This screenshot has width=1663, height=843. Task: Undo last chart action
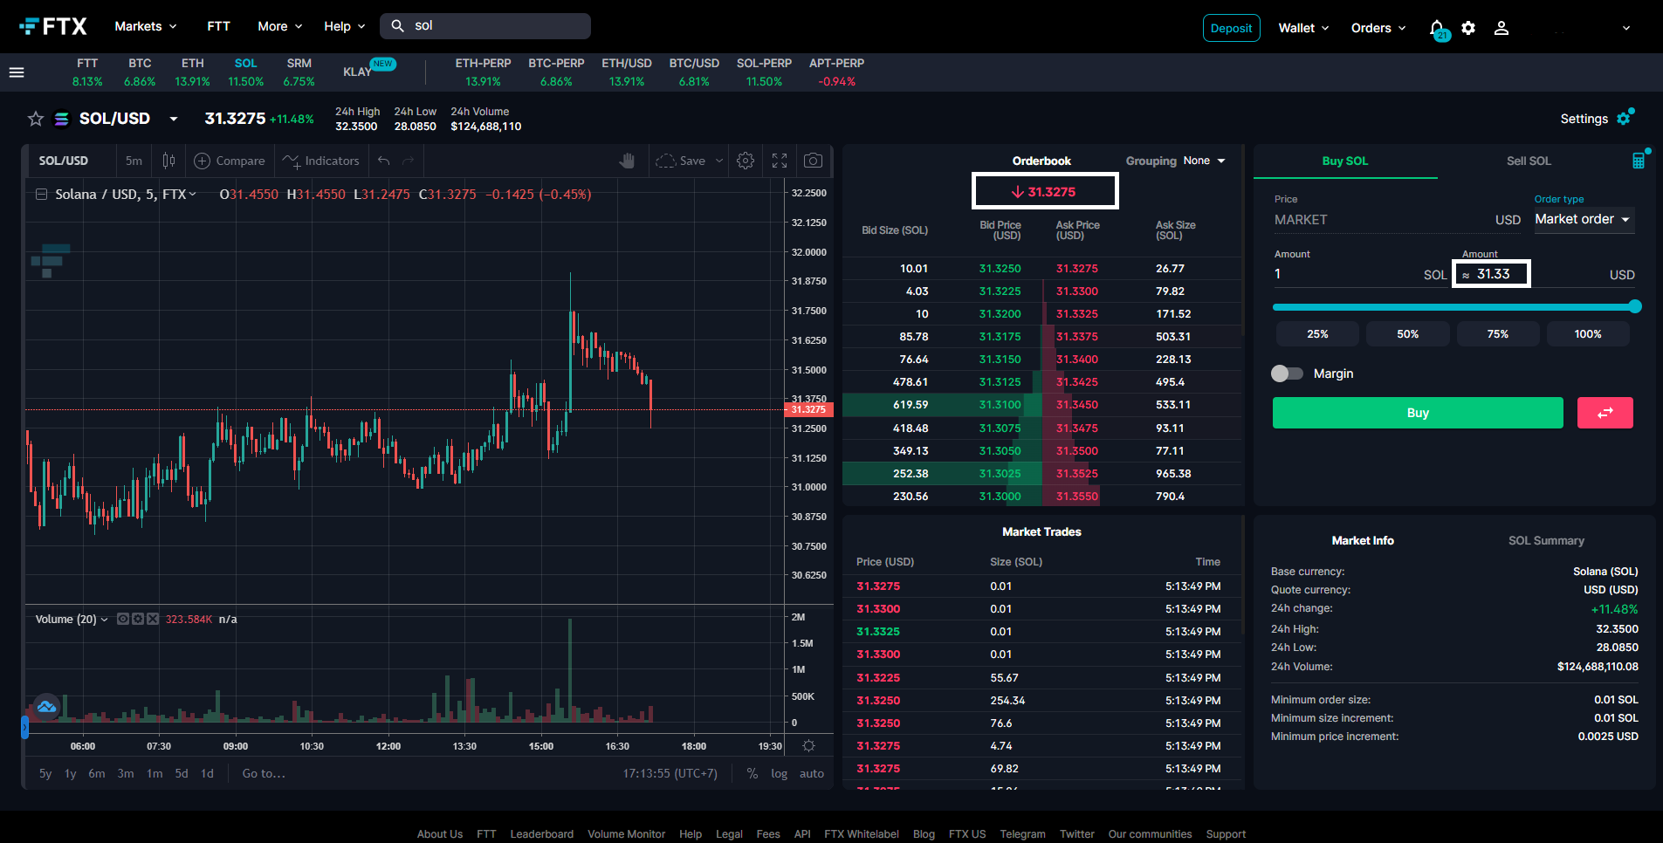383,161
